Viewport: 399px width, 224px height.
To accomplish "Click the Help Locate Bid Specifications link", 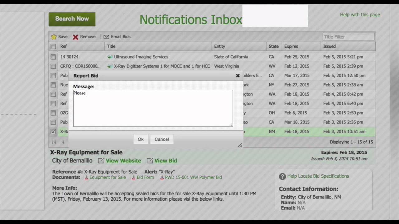I will 318,176.
